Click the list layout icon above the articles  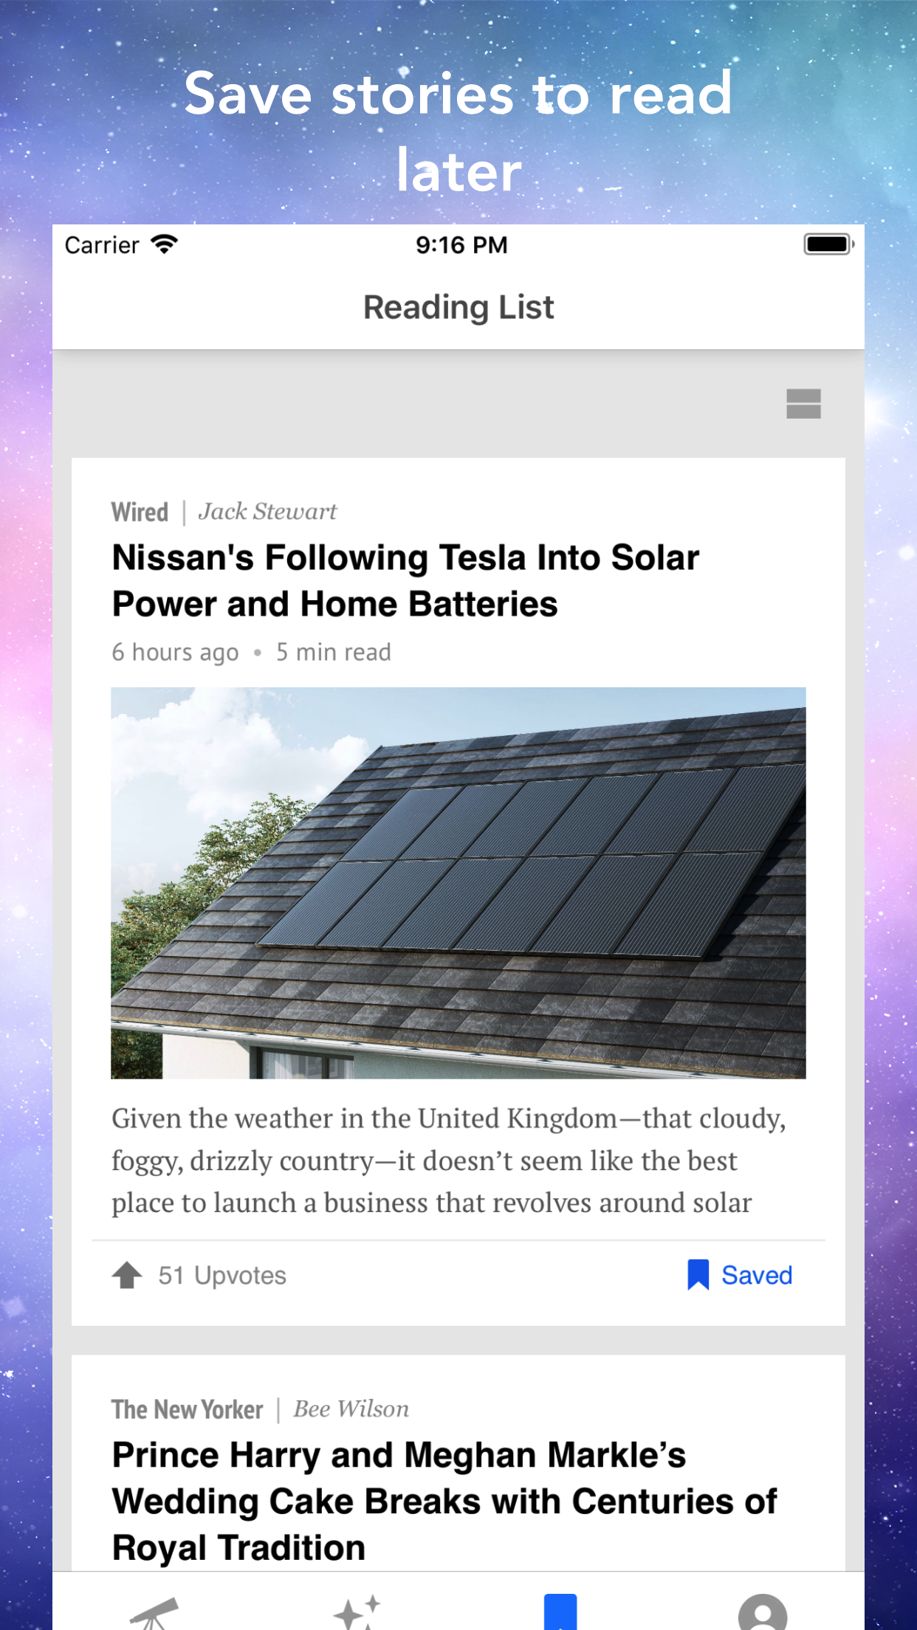[x=803, y=405]
